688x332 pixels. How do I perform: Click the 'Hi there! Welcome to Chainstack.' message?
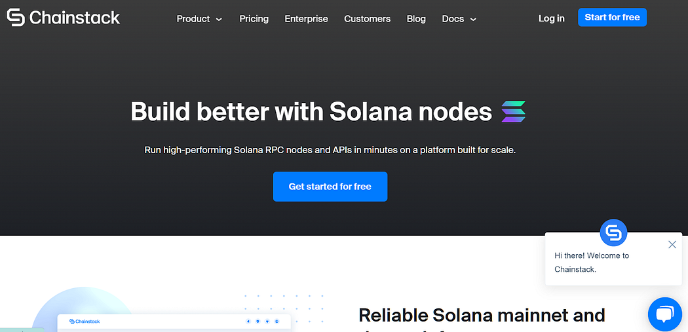[592, 263]
